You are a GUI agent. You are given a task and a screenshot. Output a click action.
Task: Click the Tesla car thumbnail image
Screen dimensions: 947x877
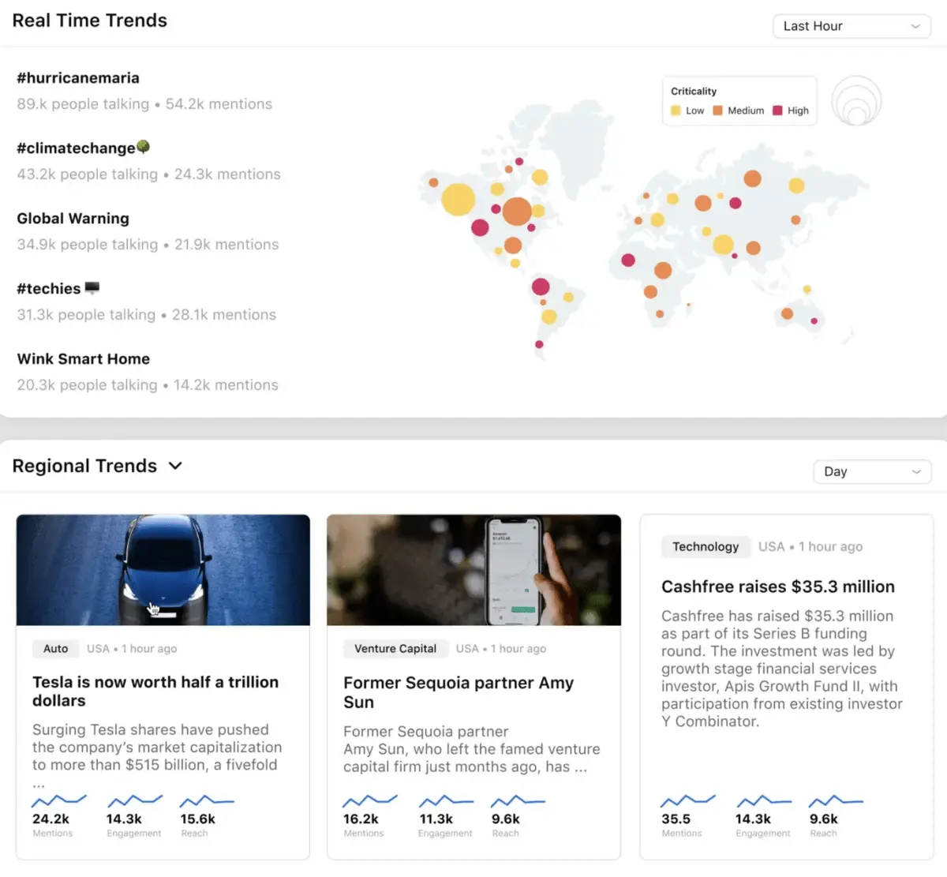163,570
